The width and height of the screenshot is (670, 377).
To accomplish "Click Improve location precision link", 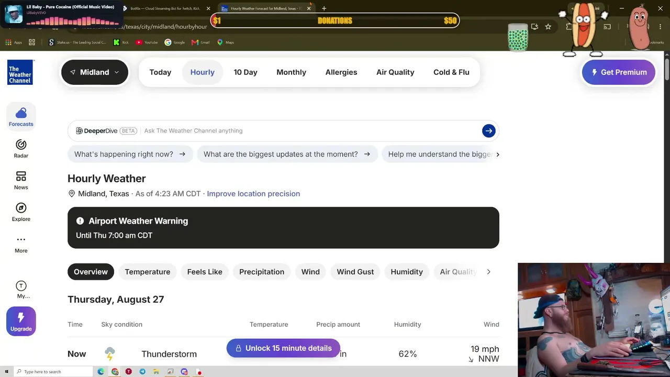I will click(x=253, y=194).
